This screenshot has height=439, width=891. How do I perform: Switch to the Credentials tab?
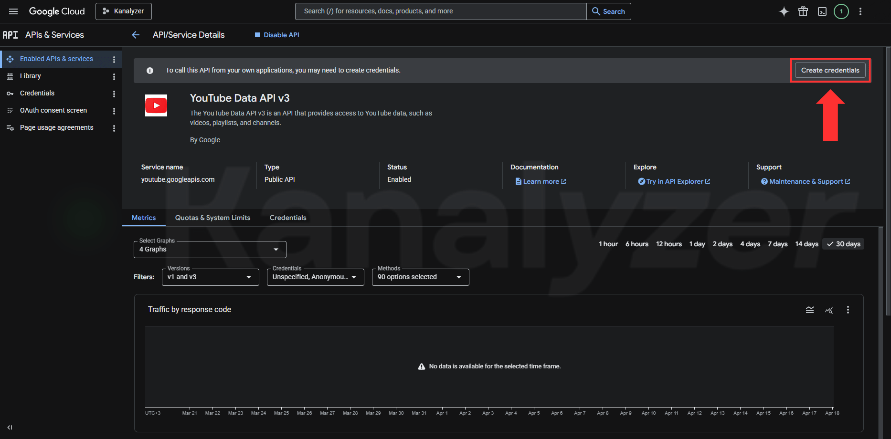pyautogui.click(x=288, y=218)
